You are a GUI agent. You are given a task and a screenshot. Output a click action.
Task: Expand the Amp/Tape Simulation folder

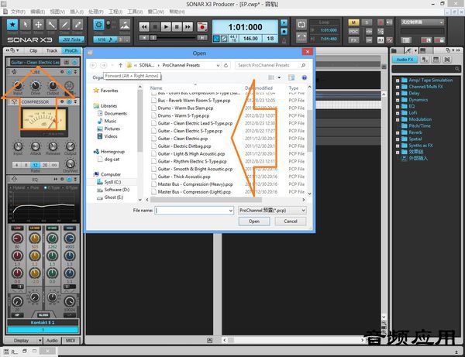point(398,81)
